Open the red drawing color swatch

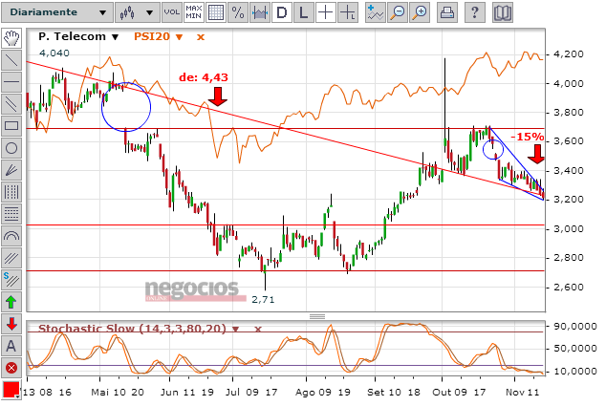(11, 390)
